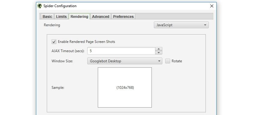Click the Rotate label text
255x115 pixels.
(177, 61)
